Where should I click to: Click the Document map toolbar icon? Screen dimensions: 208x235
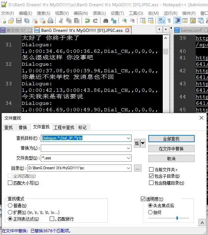[193, 21]
